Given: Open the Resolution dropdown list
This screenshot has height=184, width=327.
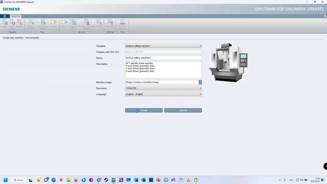Looking at the screenshot, I should coord(163,88).
